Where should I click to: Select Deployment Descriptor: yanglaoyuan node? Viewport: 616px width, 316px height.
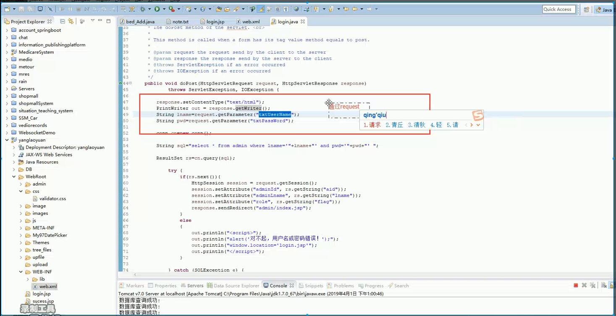tap(61, 147)
